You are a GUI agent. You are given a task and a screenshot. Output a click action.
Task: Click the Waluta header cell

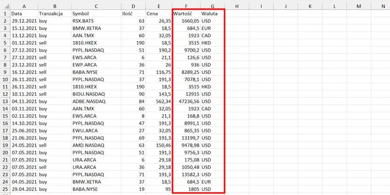click(213, 14)
